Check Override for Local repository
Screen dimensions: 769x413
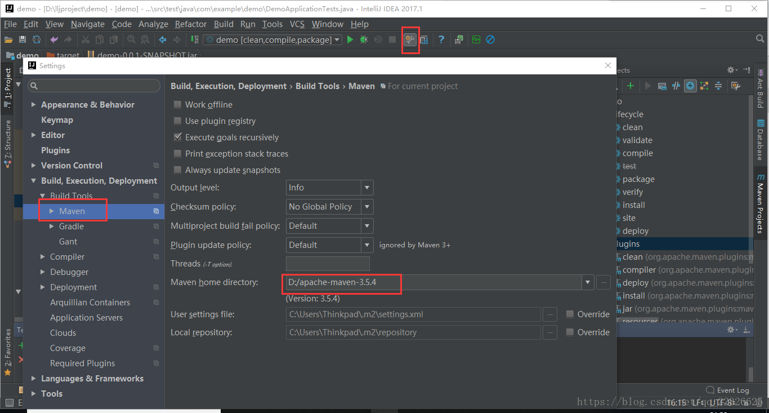point(570,332)
